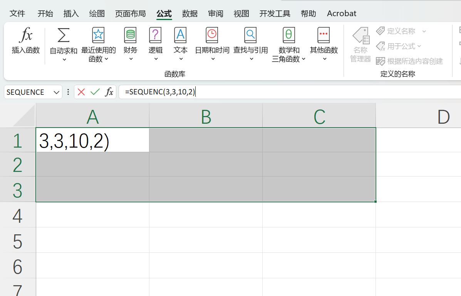Switch to the View (视图) tab

point(241,13)
